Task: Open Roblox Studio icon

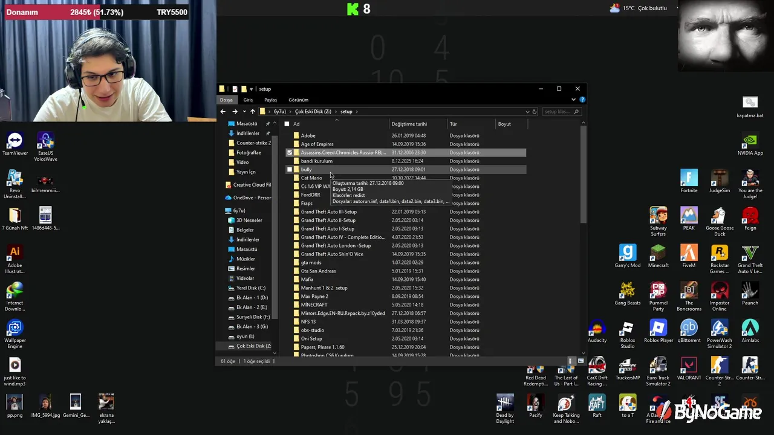Action: point(628,334)
